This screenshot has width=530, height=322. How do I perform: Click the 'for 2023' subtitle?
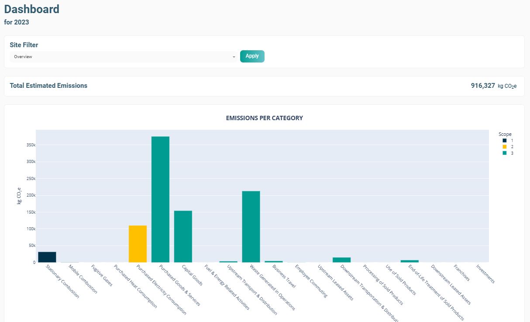(17, 22)
